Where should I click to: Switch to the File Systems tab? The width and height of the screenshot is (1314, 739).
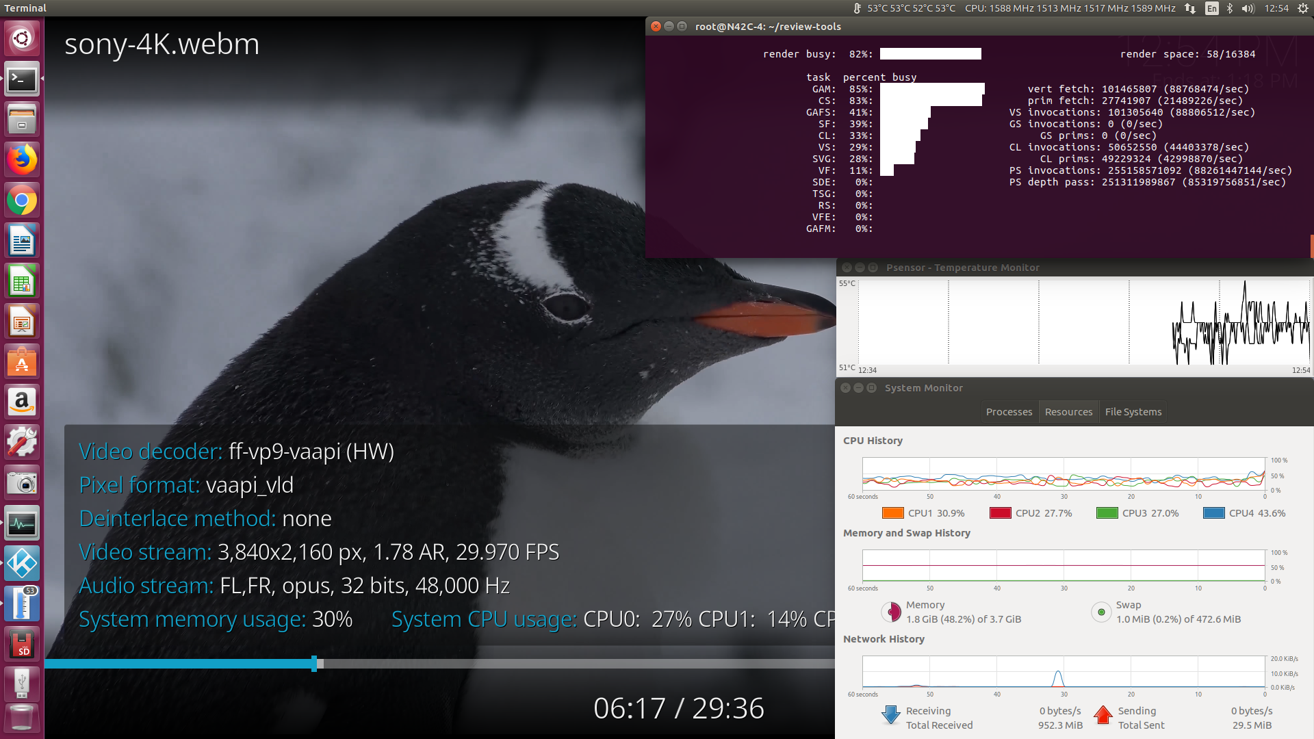[x=1133, y=412]
